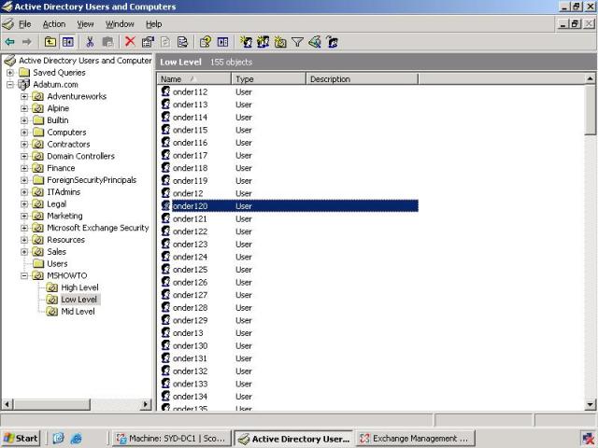The width and height of the screenshot is (598, 448).
Task: Switch to Exchange Management taskbar button
Action: pos(416,439)
